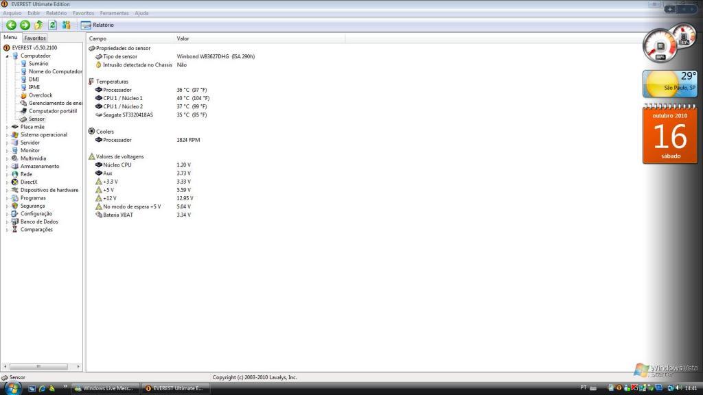Open the Relatório report button
The height and width of the screenshot is (395, 703).
coord(97,25)
